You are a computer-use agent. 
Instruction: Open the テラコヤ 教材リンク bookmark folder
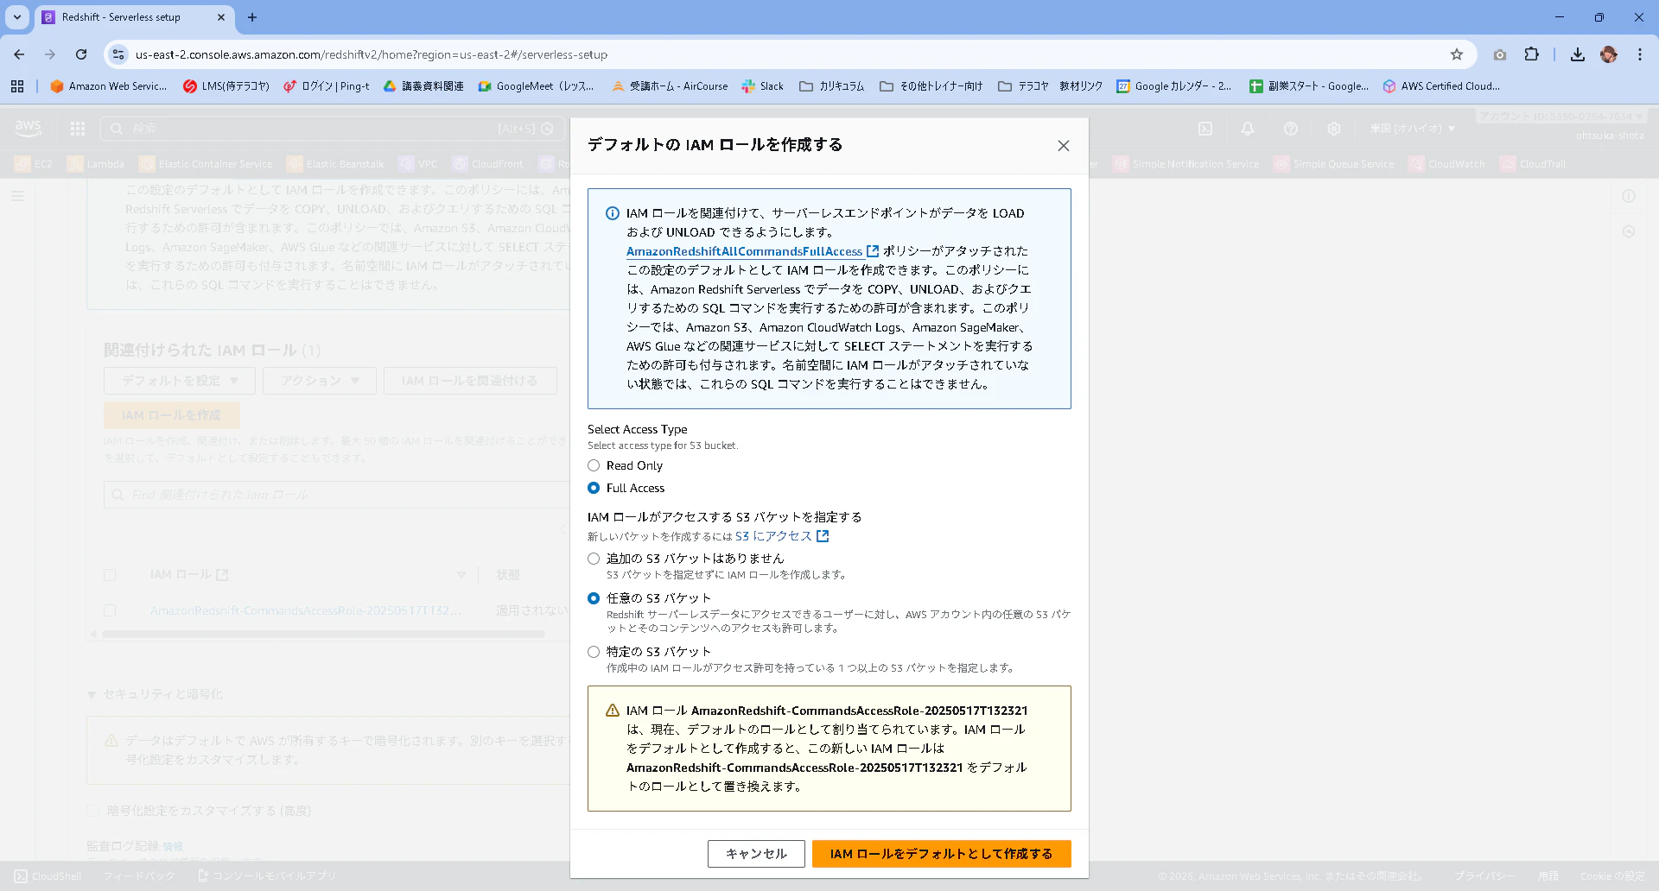pos(1050,86)
